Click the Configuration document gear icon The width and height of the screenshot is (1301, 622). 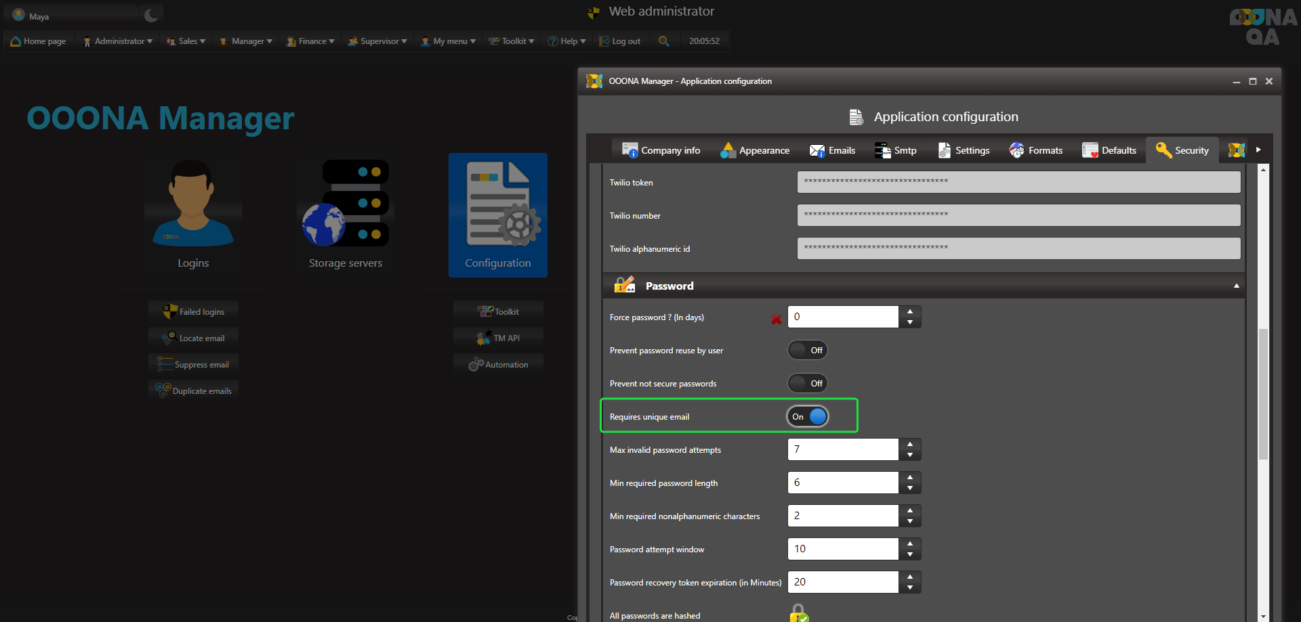coord(498,204)
